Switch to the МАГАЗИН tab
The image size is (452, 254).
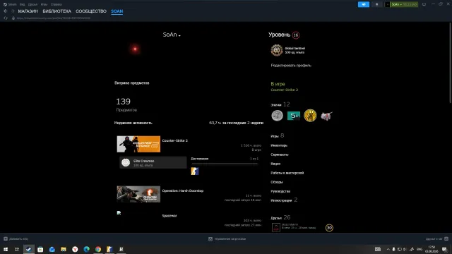[x=28, y=11]
